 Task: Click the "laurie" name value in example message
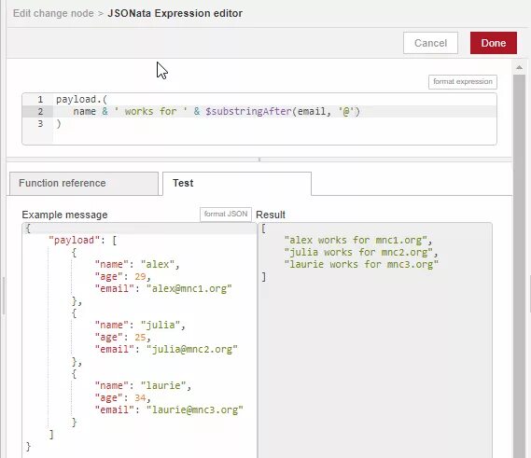[x=163, y=385]
